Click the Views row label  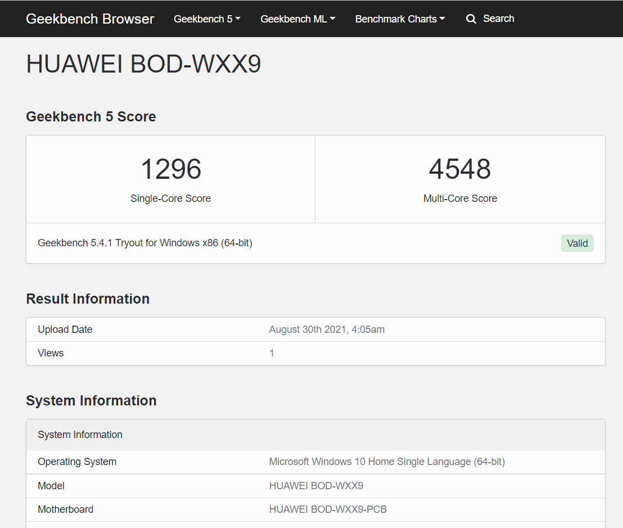pyautogui.click(x=51, y=353)
